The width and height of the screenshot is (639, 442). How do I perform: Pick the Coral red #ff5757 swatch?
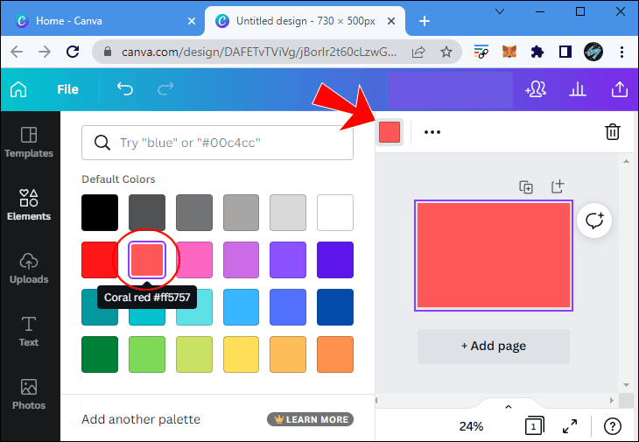pyautogui.click(x=147, y=259)
